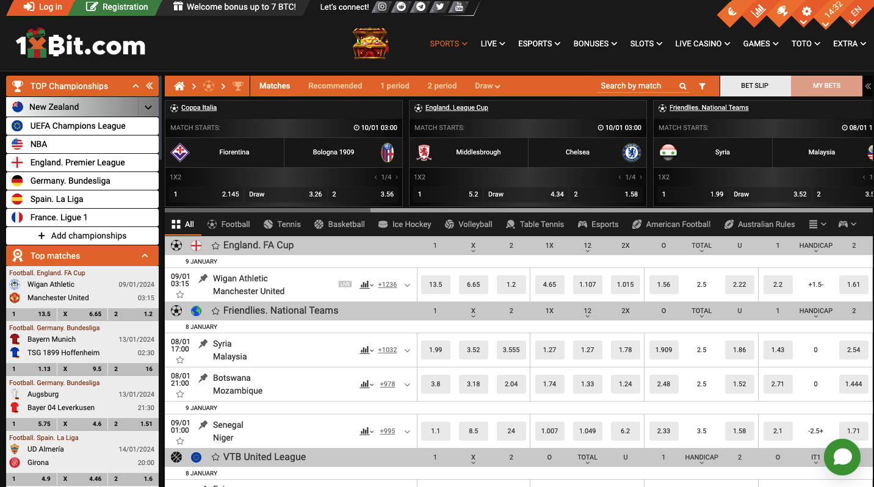Select odds 13.5 for Wigan Athletic win
This screenshot has width=874, height=487.
[x=436, y=284]
